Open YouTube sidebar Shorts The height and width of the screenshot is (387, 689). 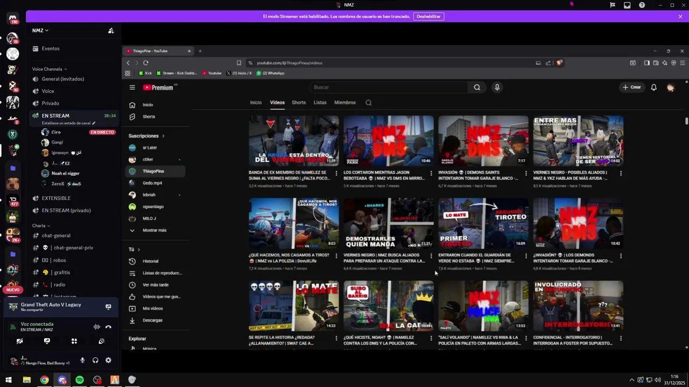155,117
